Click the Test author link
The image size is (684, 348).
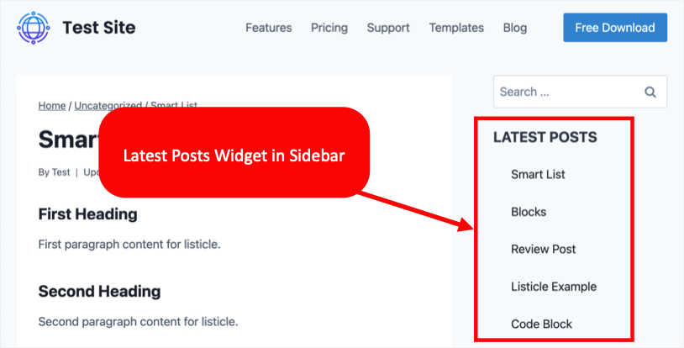pyautogui.click(x=61, y=172)
